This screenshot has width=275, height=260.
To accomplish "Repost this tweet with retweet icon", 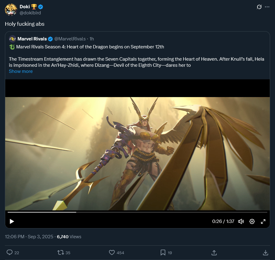I will [x=61, y=252].
